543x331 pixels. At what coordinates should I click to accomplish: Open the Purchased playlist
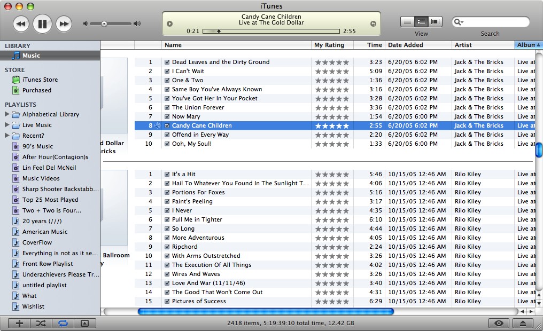37,90
